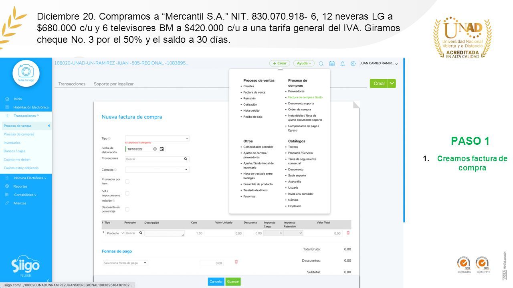Open Bancos / cajas in sidebar

14,151
